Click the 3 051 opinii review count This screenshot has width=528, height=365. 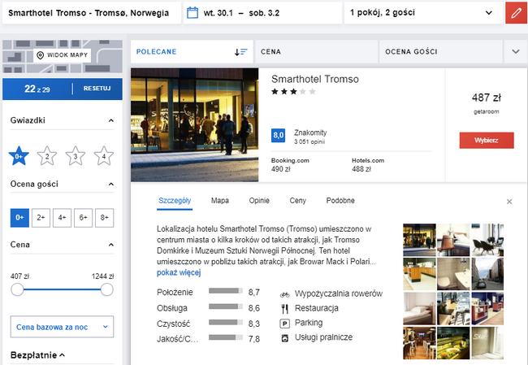click(x=309, y=142)
